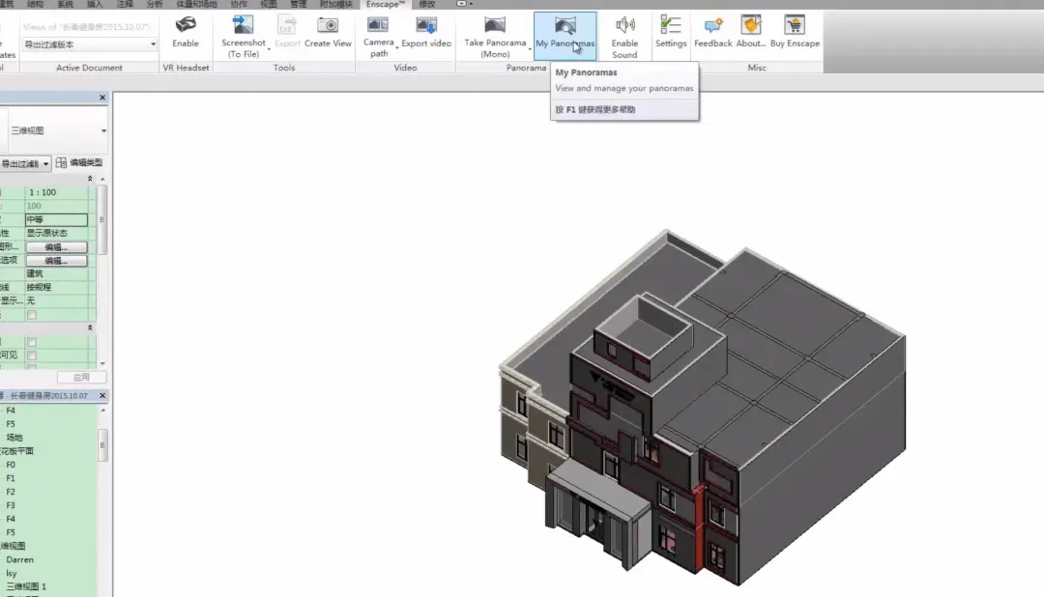Viewport: 1044px width, 597px height.
Task: Click the project browser vertical scrollbar
Action: pos(102,445)
